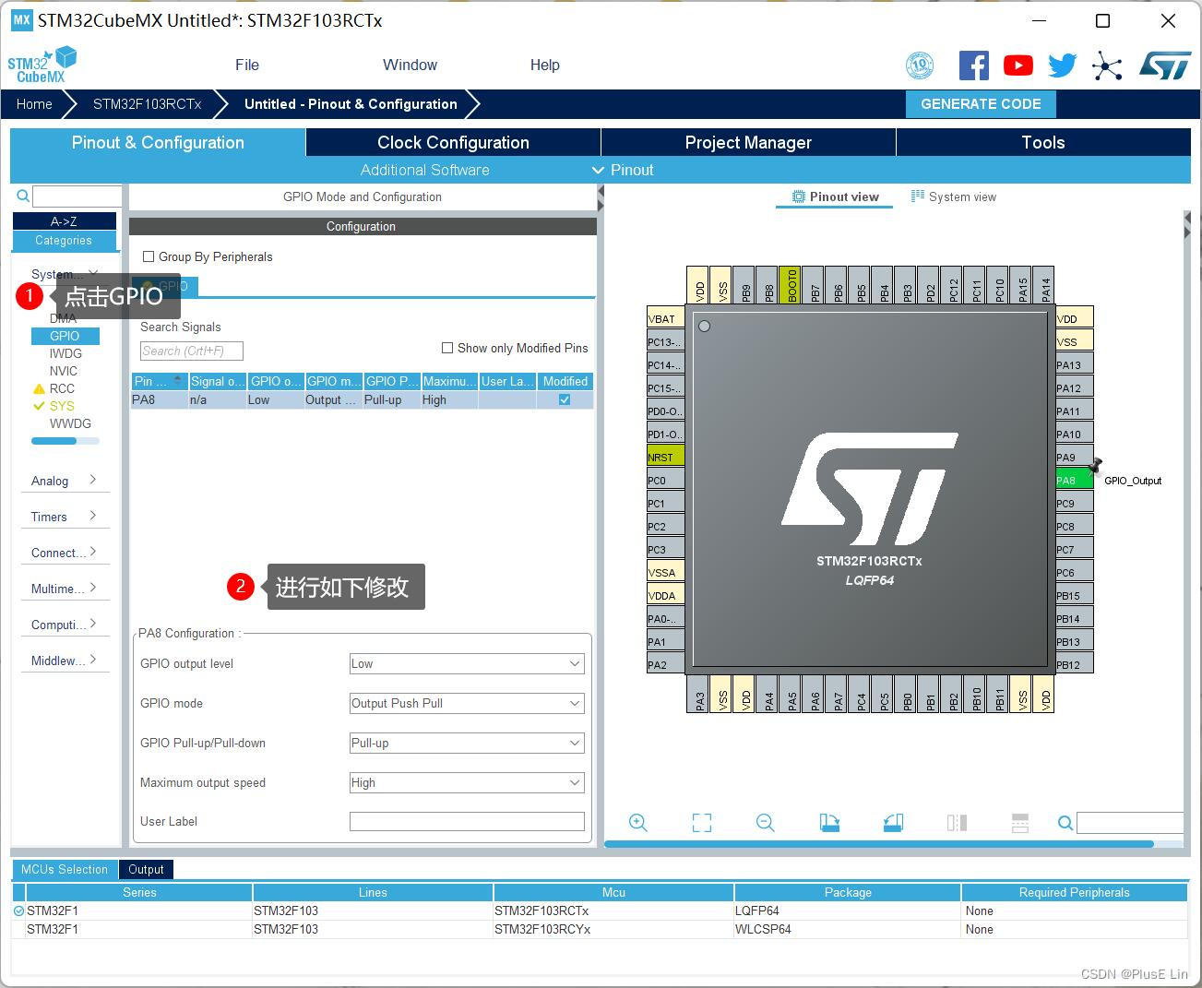Click GENERATE CODE button
Screen dimensions: 1202x988
coord(981,104)
